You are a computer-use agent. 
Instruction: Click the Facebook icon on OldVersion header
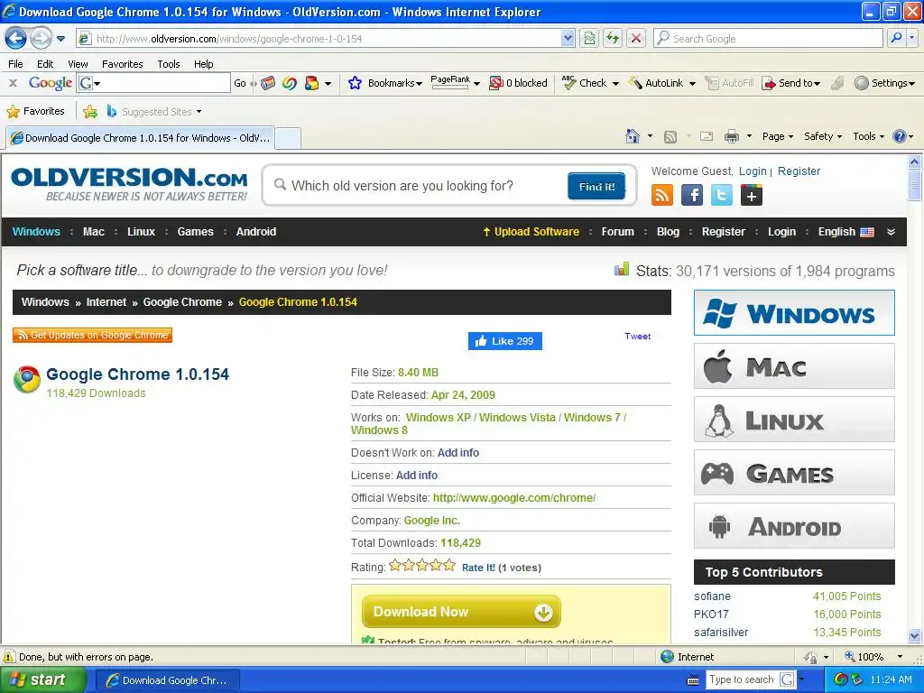click(692, 195)
